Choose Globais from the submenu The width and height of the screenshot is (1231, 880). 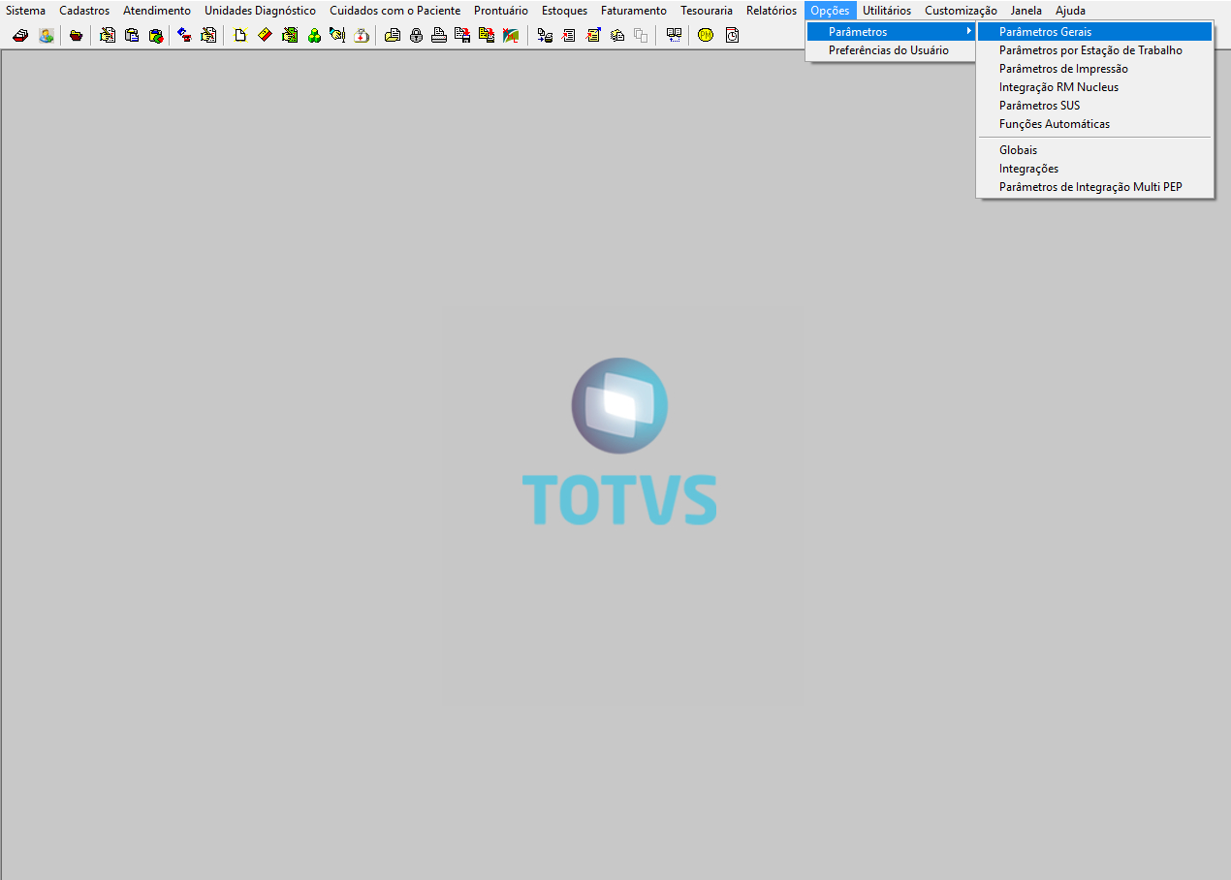point(1095,150)
